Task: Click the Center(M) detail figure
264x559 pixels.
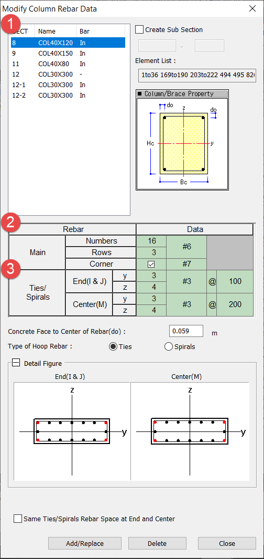Action: (x=190, y=431)
